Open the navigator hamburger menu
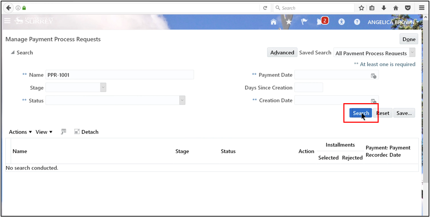 pyautogui.click(x=7, y=21)
